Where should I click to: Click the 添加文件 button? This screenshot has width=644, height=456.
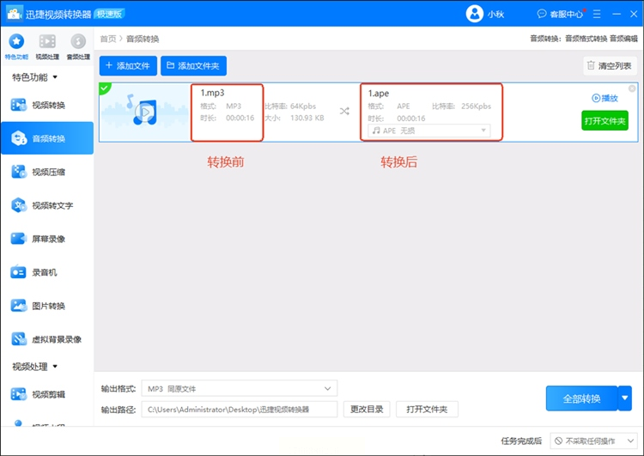point(128,66)
